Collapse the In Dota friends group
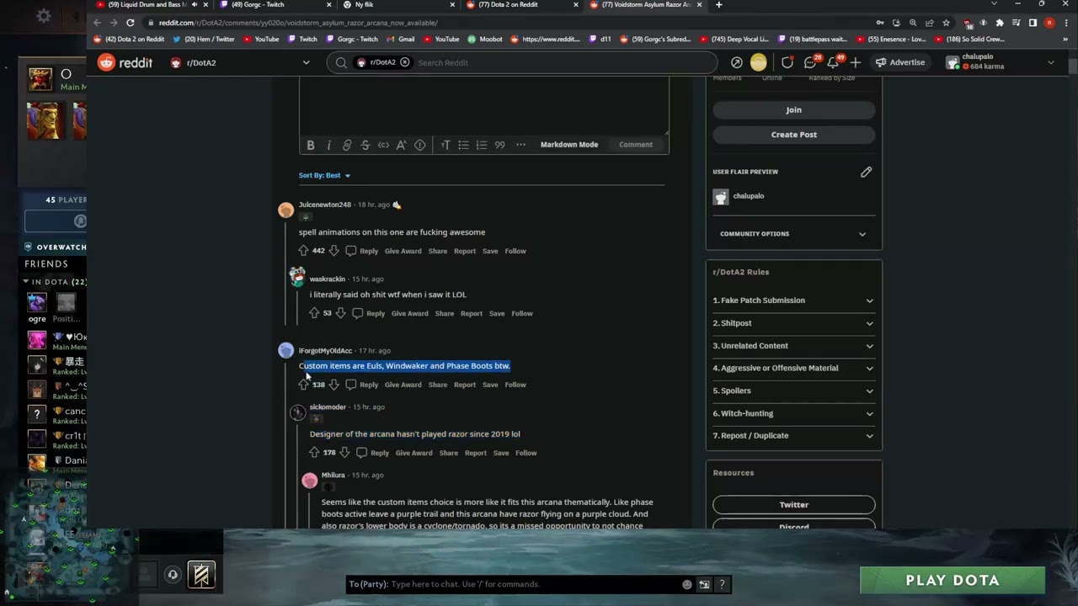Viewport: 1078px width, 606px height. pos(26,282)
